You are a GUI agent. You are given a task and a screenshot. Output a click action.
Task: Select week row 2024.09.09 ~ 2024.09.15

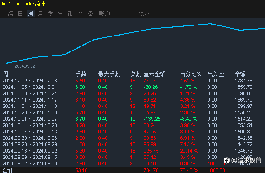[x=127, y=157]
